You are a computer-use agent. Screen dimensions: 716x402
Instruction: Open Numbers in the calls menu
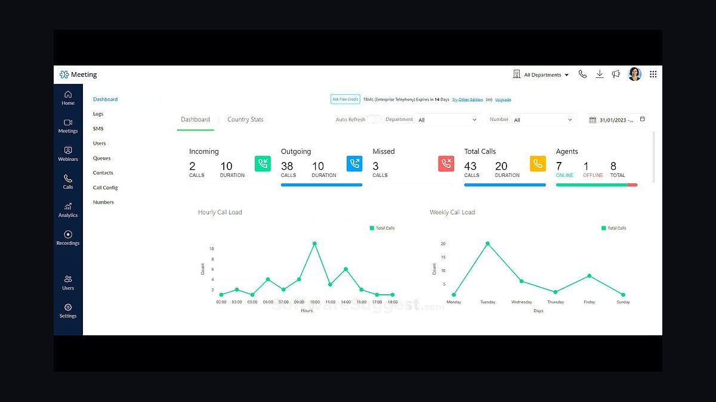pos(103,202)
